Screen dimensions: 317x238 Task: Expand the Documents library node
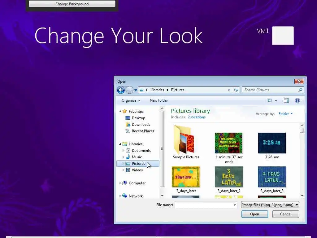pos(123,150)
